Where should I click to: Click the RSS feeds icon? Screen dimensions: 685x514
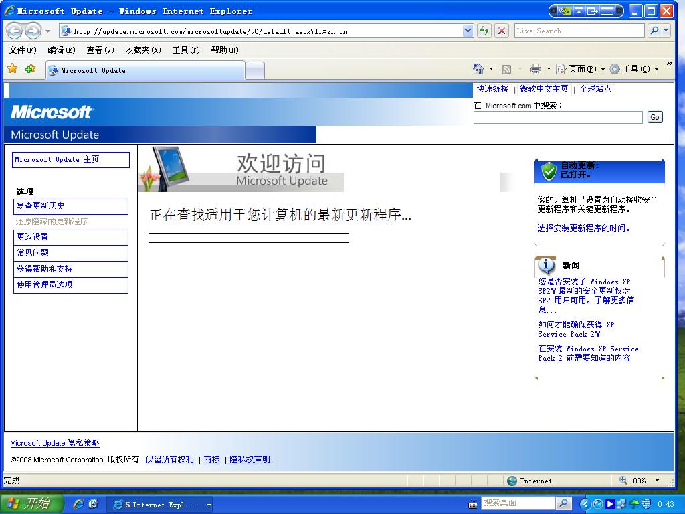click(506, 69)
